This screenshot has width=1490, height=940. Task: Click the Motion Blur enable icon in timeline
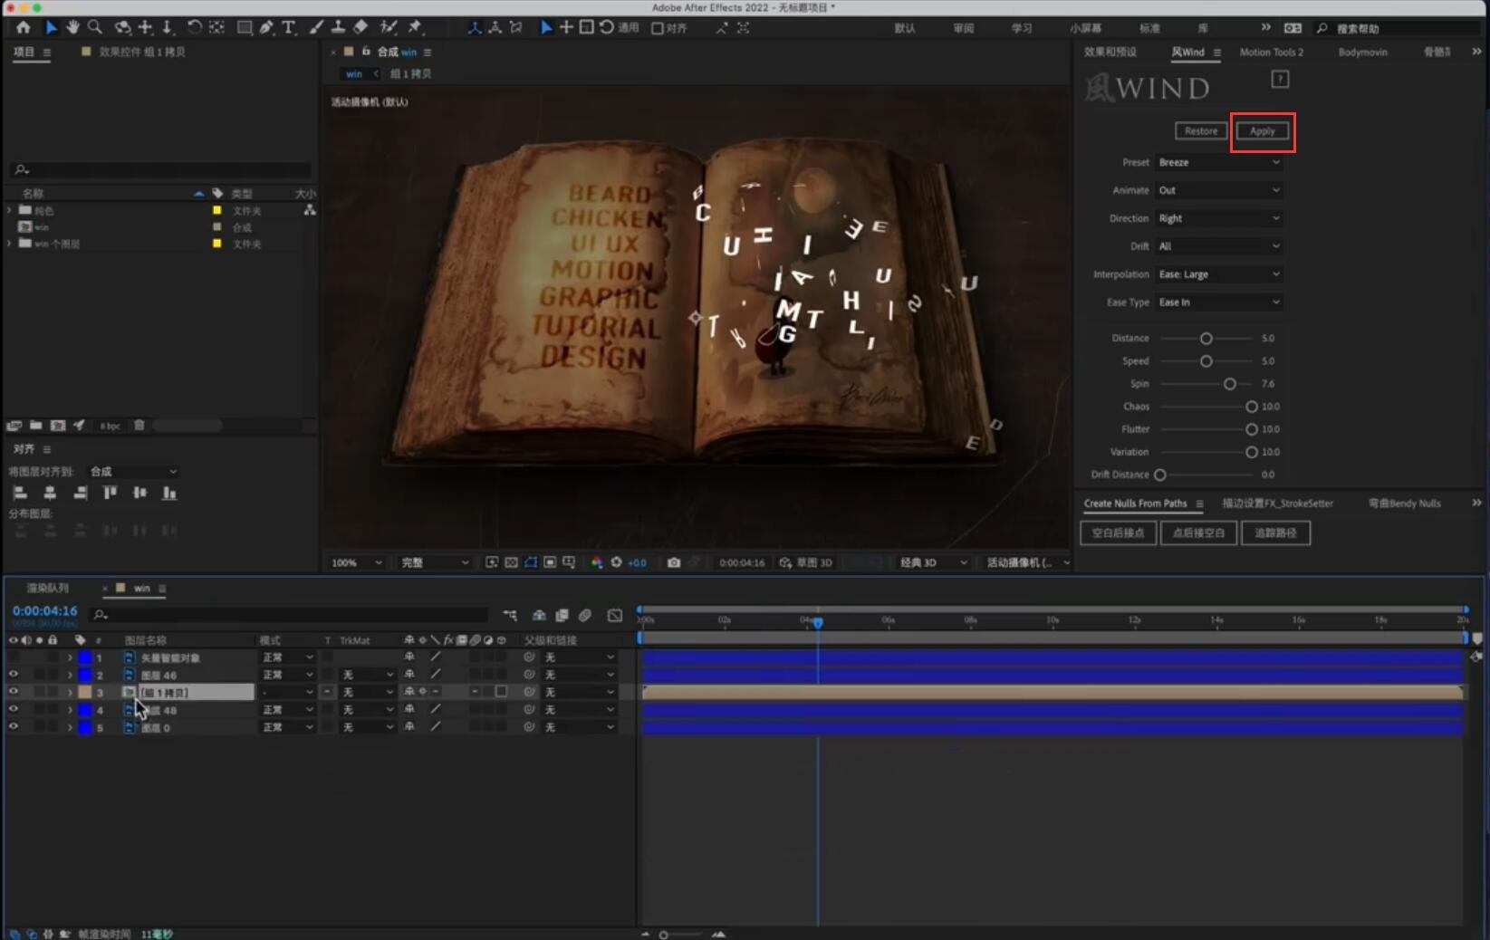585,615
